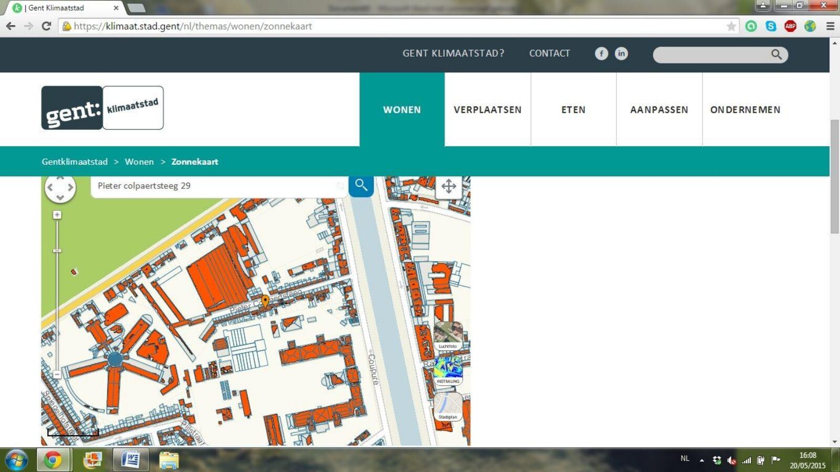
Task: Switch map to Luchtfoto layer
Action: point(448,336)
